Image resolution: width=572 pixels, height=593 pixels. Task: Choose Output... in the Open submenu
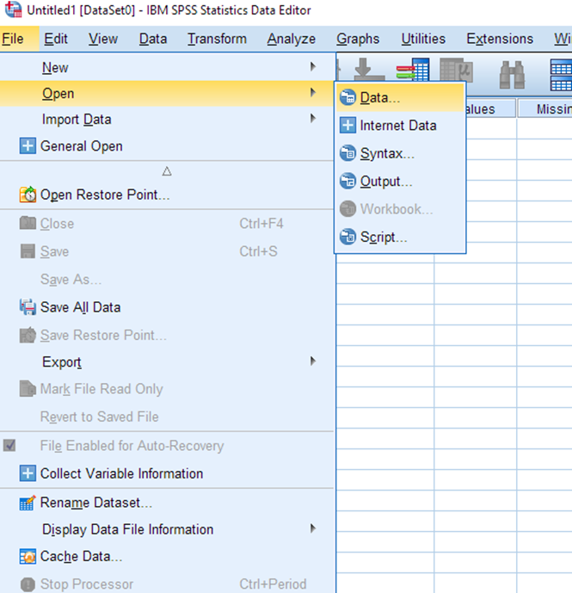click(x=400, y=181)
